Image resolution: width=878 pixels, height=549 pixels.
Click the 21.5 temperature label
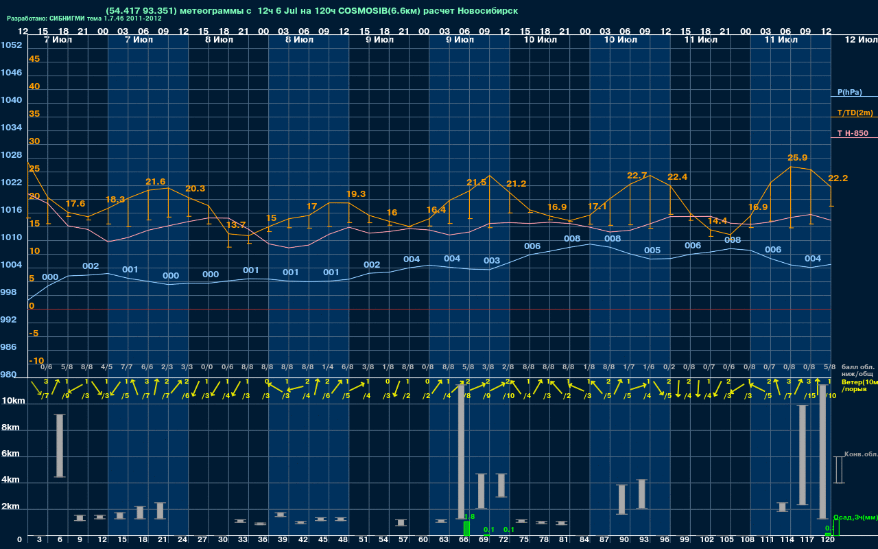(x=477, y=183)
